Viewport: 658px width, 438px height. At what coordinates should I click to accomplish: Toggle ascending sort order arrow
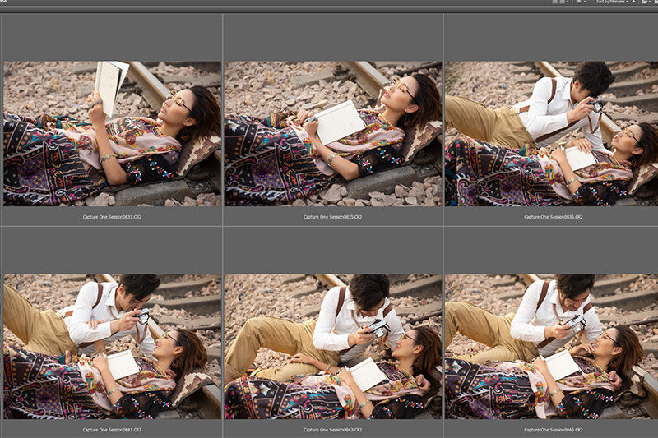click(x=633, y=2)
